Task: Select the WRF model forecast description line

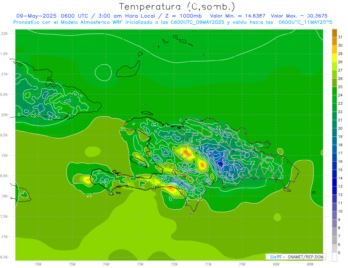Action: click(x=173, y=22)
